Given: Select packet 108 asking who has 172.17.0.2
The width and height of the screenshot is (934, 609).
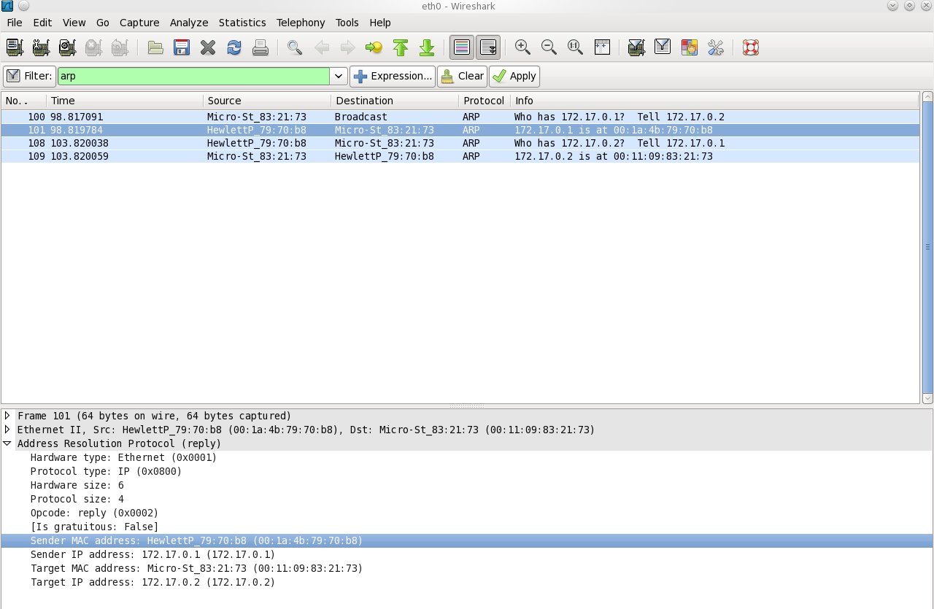Looking at the screenshot, I should pos(460,143).
